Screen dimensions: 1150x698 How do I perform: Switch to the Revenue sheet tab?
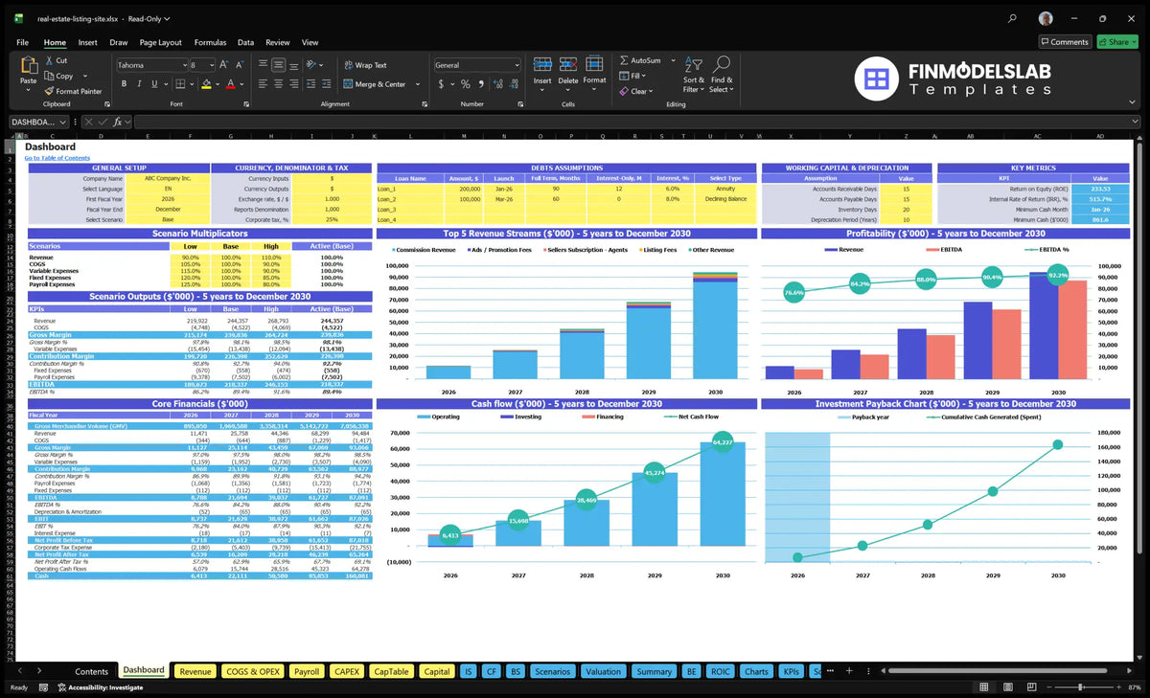[x=195, y=671]
